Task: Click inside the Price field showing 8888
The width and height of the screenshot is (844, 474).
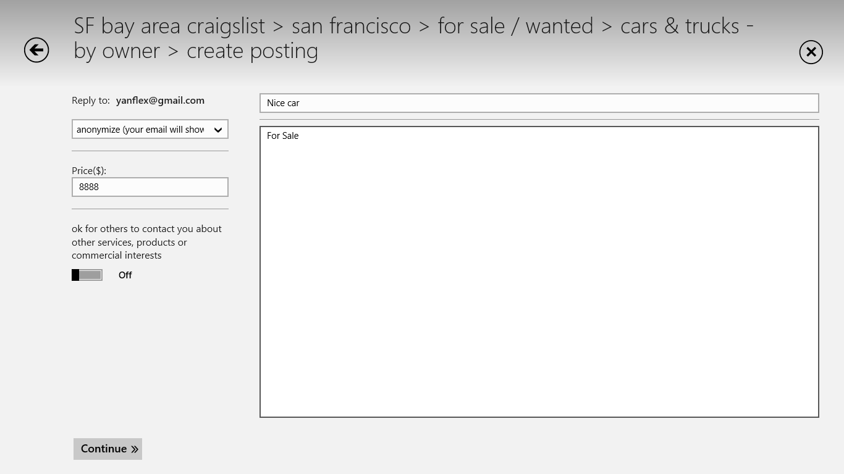Action: click(150, 186)
